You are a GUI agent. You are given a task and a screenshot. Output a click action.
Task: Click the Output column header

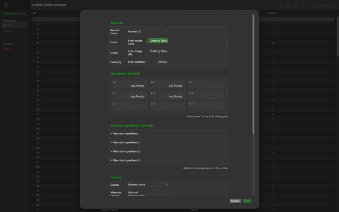[272, 13]
